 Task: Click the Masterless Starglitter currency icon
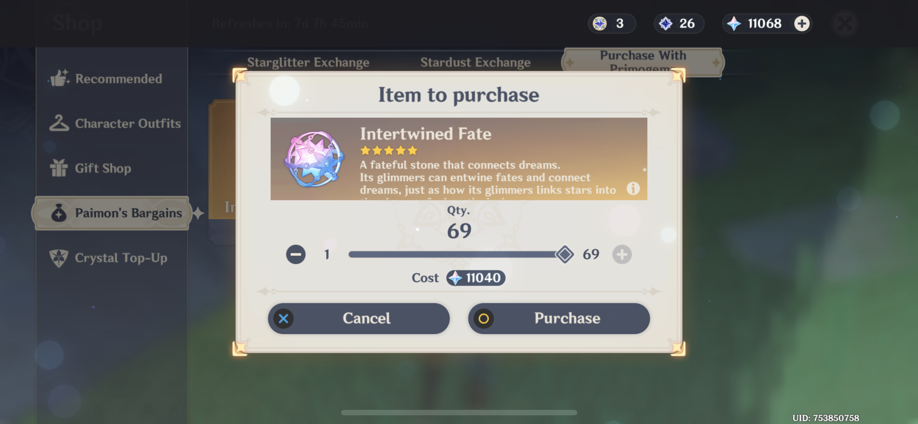(x=600, y=24)
